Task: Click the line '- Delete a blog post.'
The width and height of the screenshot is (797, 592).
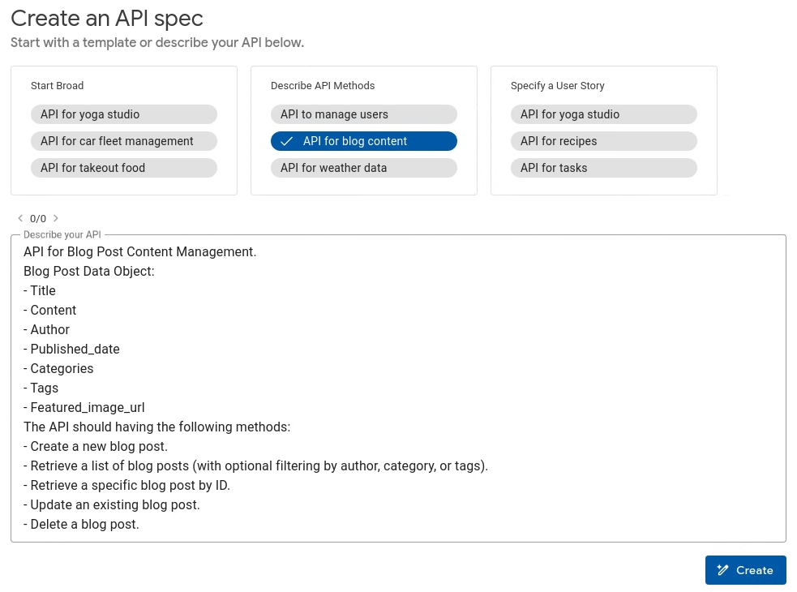Action: (x=81, y=525)
